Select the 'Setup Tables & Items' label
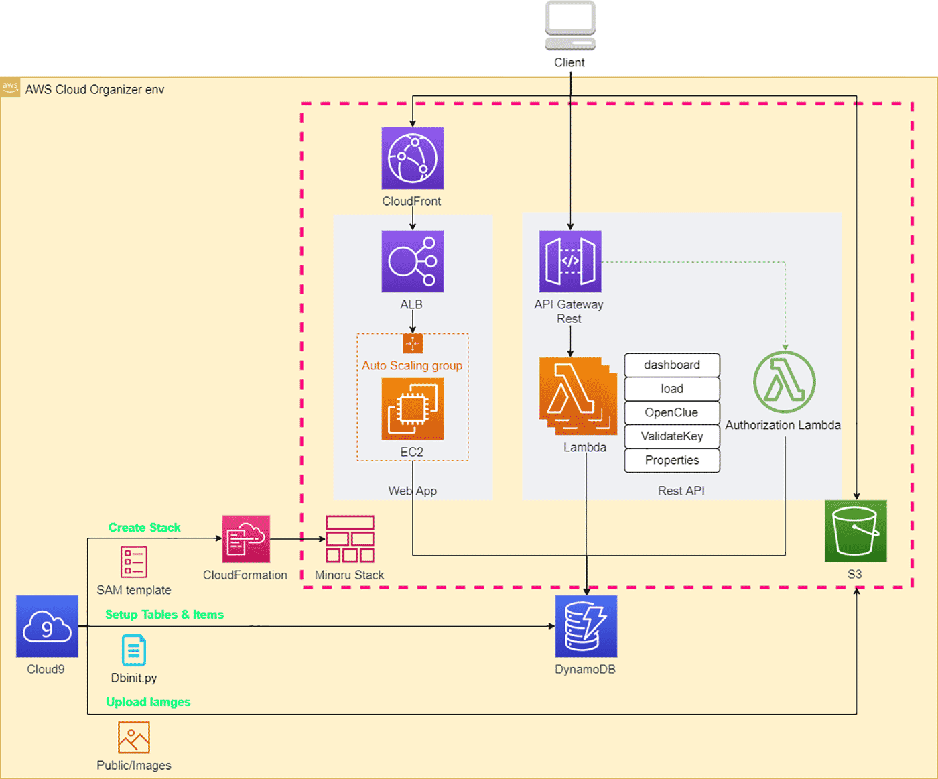 (x=164, y=615)
